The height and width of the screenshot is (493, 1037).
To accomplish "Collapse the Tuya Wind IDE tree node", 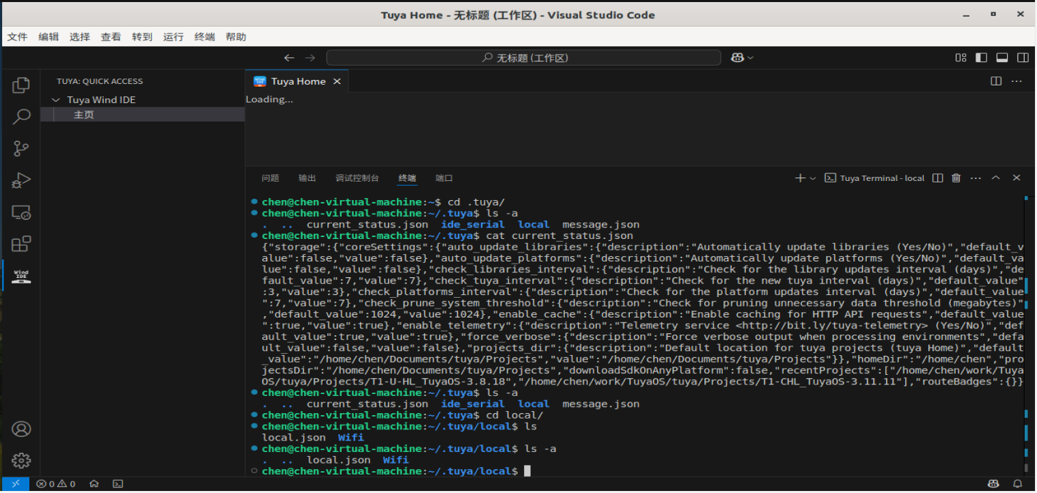I will click(x=56, y=100).
